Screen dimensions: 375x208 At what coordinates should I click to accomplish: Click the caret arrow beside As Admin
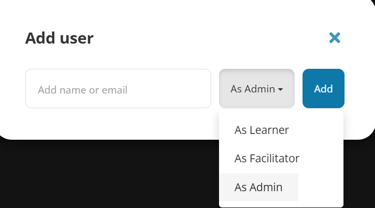(x=280, y=89)
